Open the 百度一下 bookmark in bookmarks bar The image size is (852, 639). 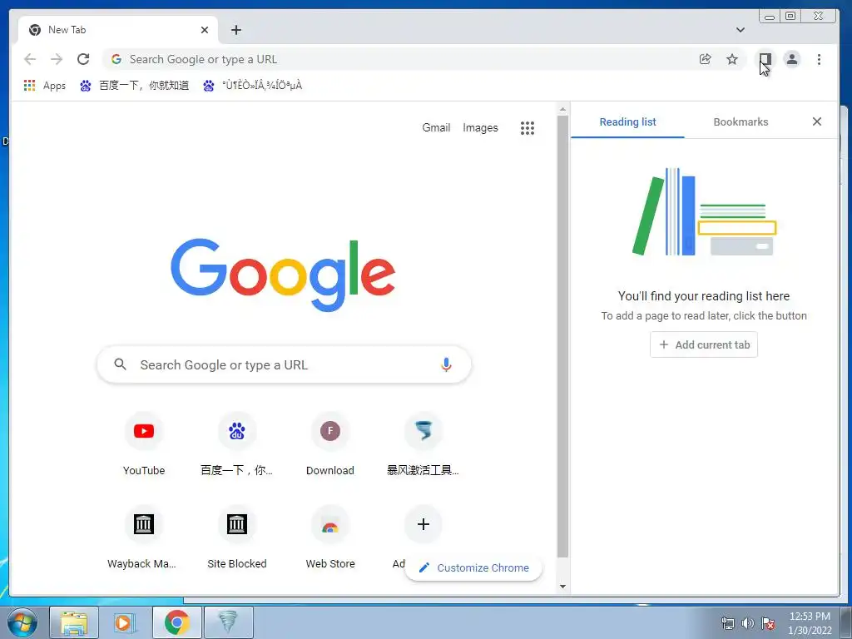coord(135,86)
